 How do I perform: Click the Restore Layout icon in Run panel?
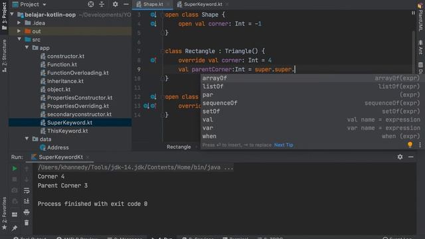[x=15, y=214]
